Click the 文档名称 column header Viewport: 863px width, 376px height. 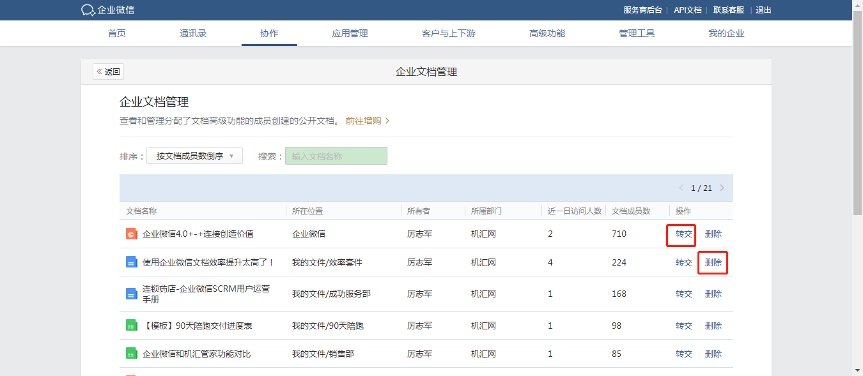coord(141,211)
